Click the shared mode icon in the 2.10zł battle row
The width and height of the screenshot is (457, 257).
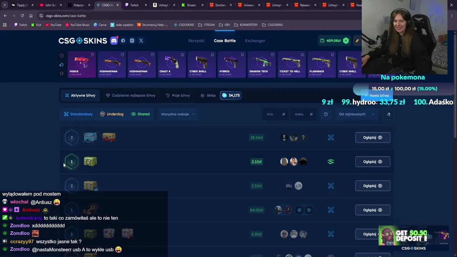pyautogui.click(x=331, y=162)
